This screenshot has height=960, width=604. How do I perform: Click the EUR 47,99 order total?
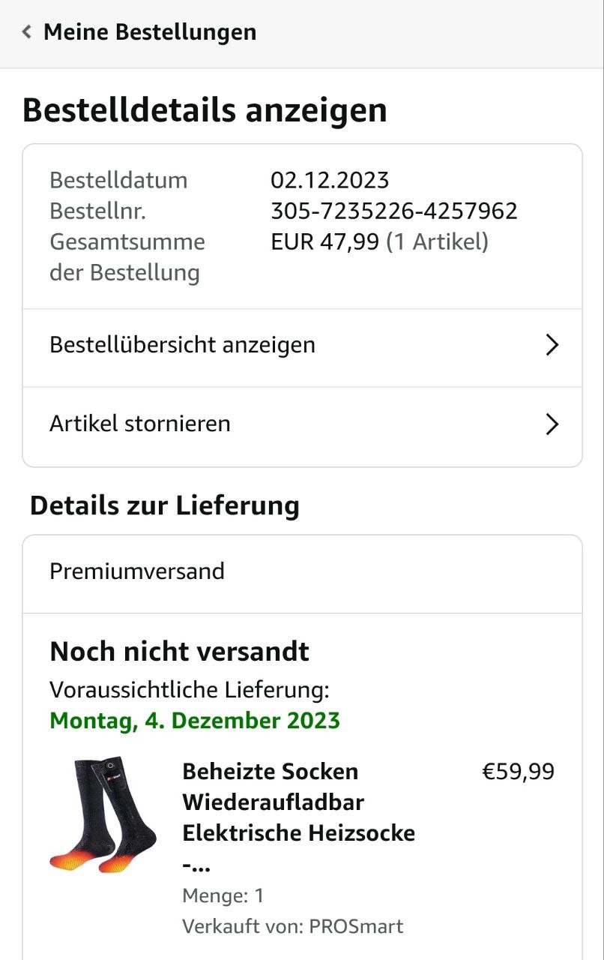coord(324,242)
